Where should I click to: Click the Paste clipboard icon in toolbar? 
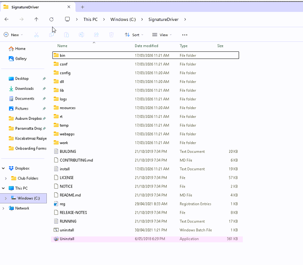pyautogui.click(x=66, y=35)
